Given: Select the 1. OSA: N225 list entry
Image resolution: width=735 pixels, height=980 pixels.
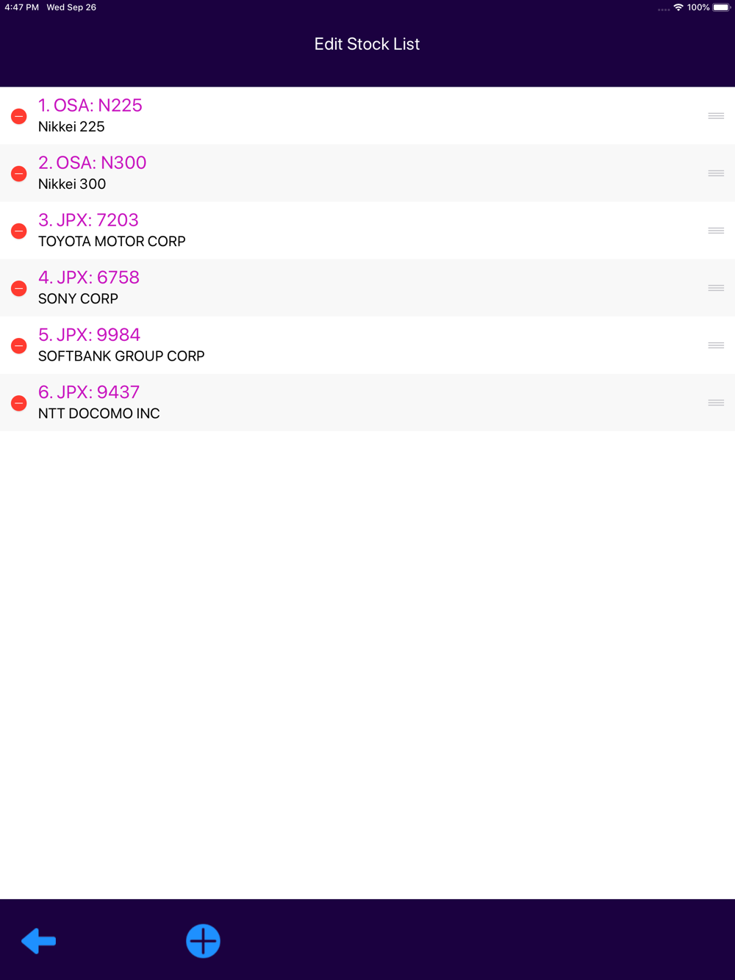Looking at the screenshot, I should (367, 116).
